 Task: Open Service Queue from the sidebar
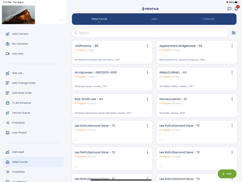click(18, 113)
